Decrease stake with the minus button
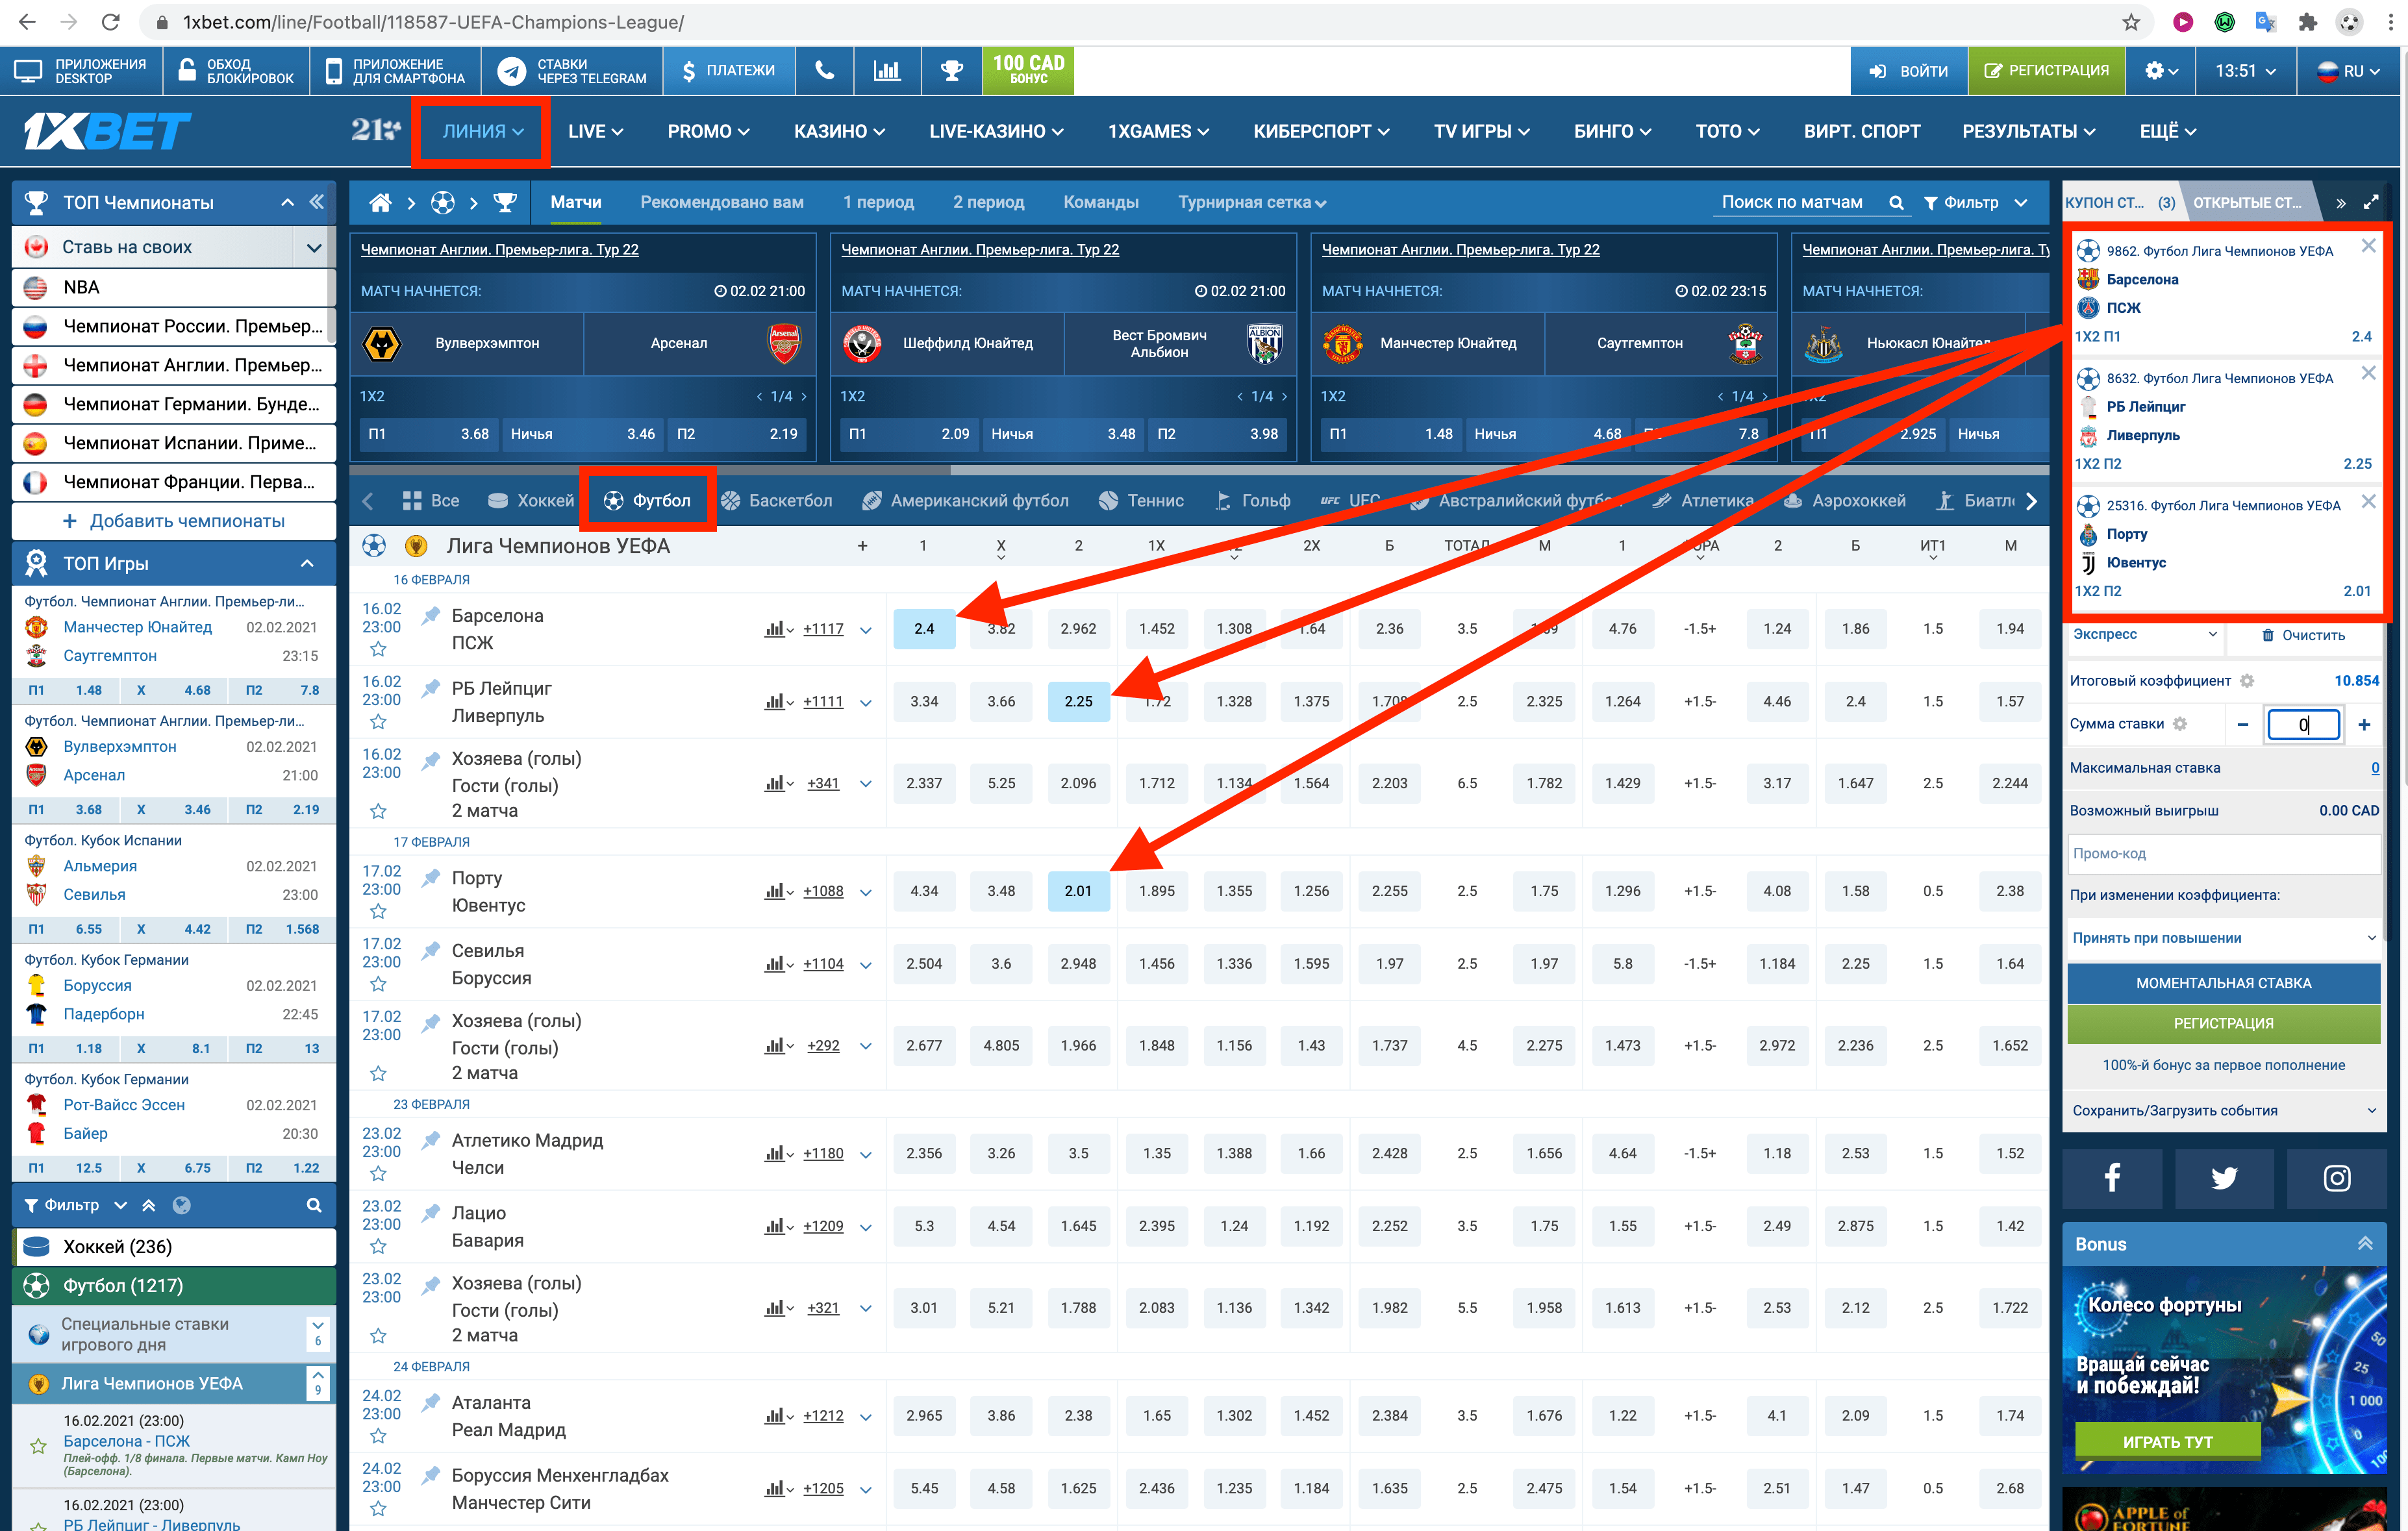Screen dimensions: 2408x1531 point(2243,724)
